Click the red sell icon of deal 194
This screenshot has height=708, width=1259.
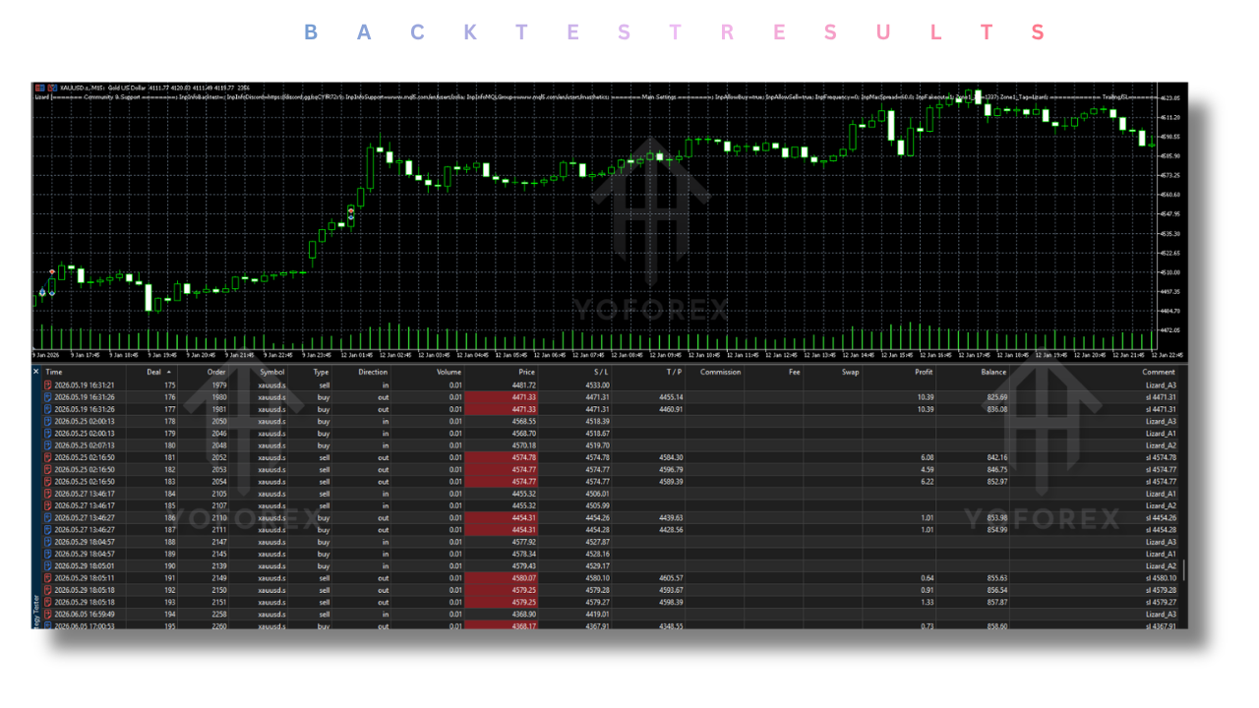click(48, 614)
